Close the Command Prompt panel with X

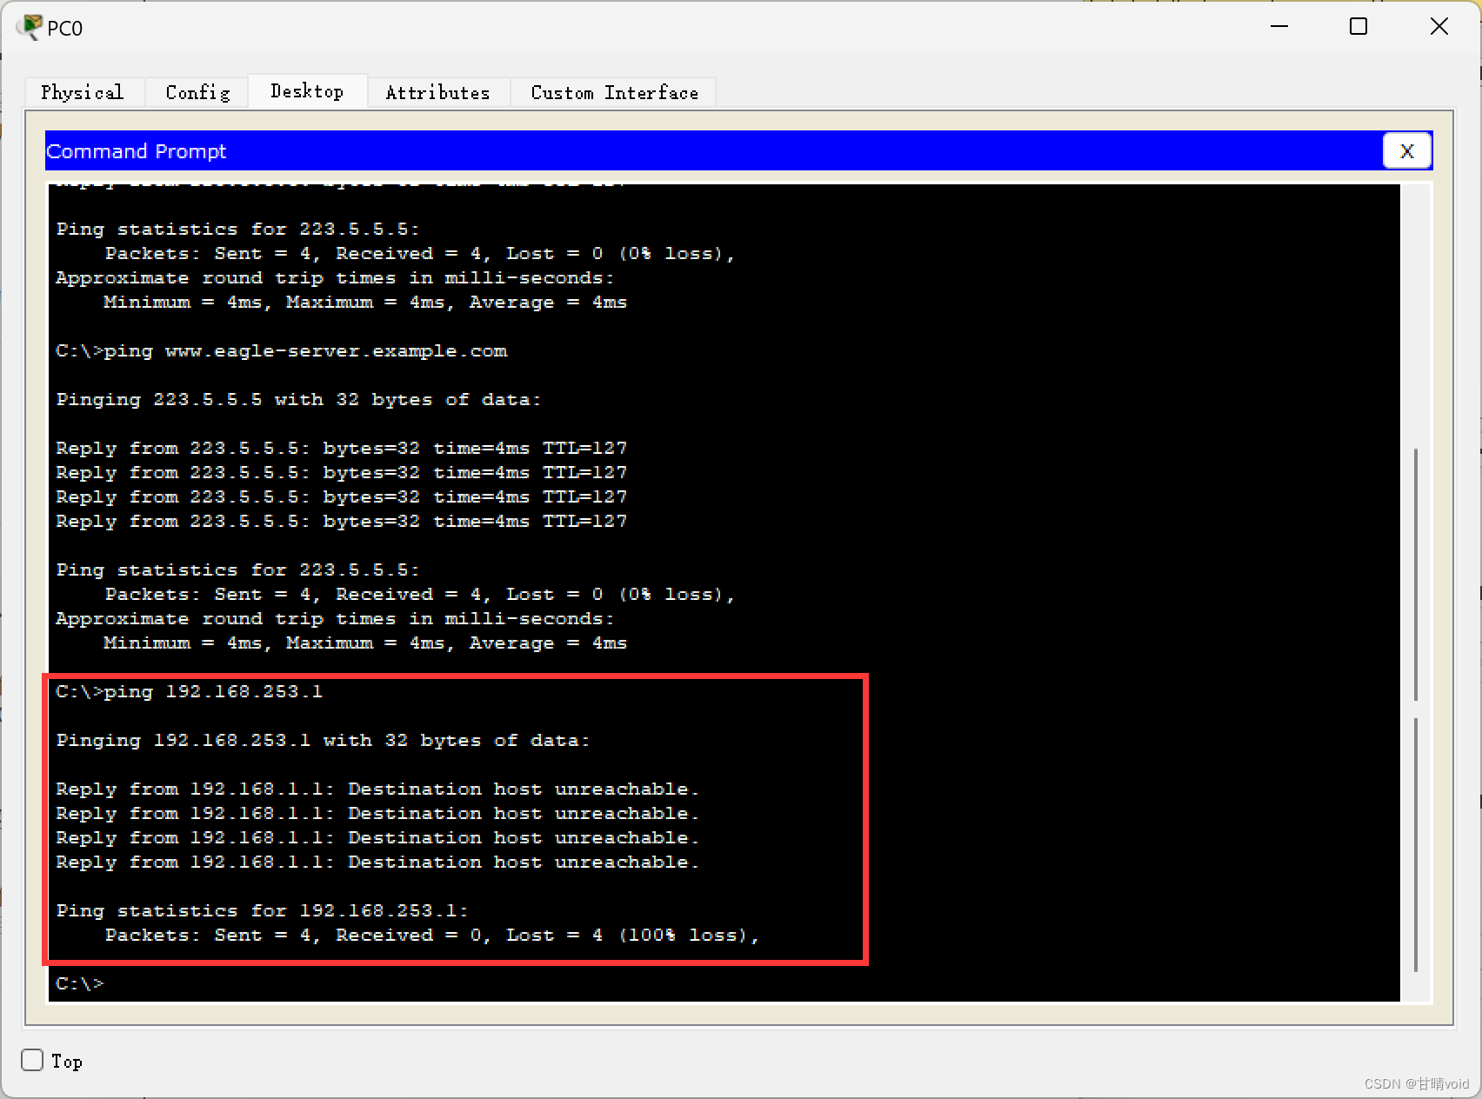[x=1406, y=151]
